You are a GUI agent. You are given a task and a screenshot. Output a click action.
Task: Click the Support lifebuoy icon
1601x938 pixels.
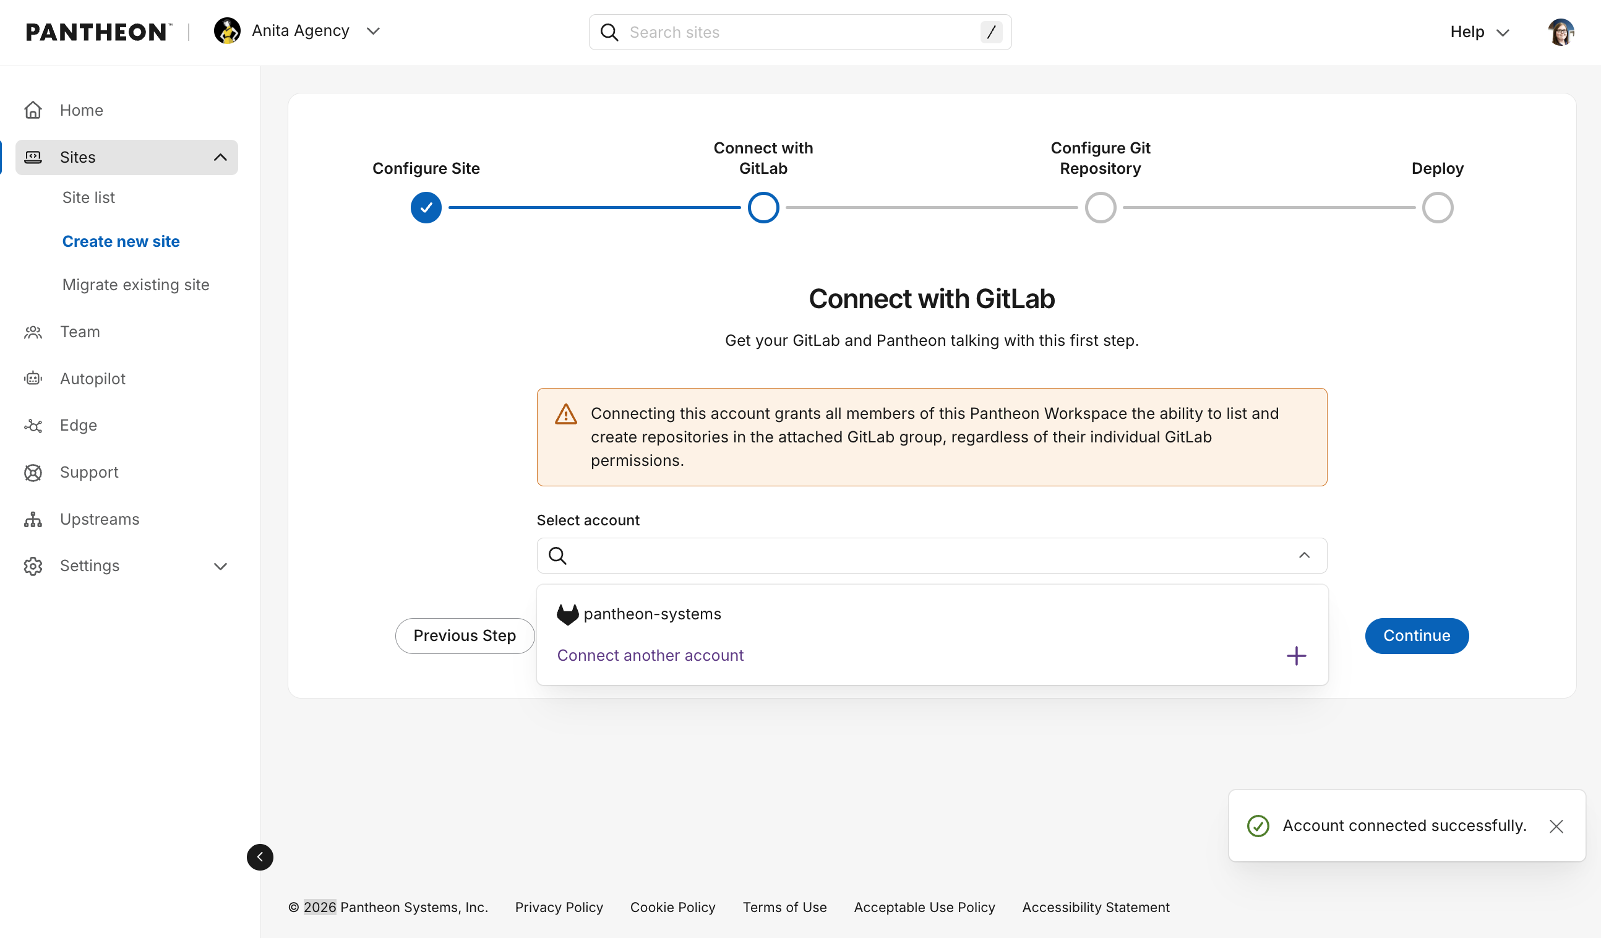coord(33,472)
